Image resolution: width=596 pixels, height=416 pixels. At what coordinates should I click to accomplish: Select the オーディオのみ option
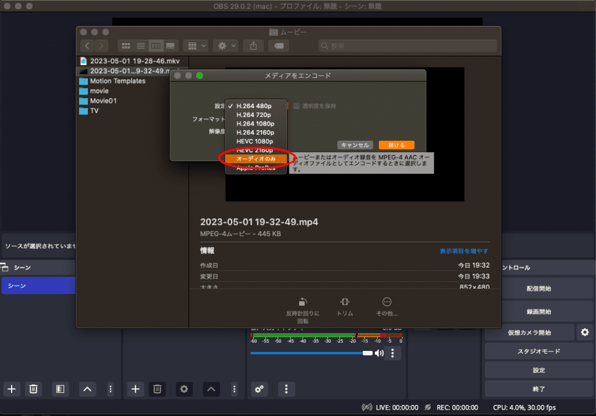[x=256, y=159]
